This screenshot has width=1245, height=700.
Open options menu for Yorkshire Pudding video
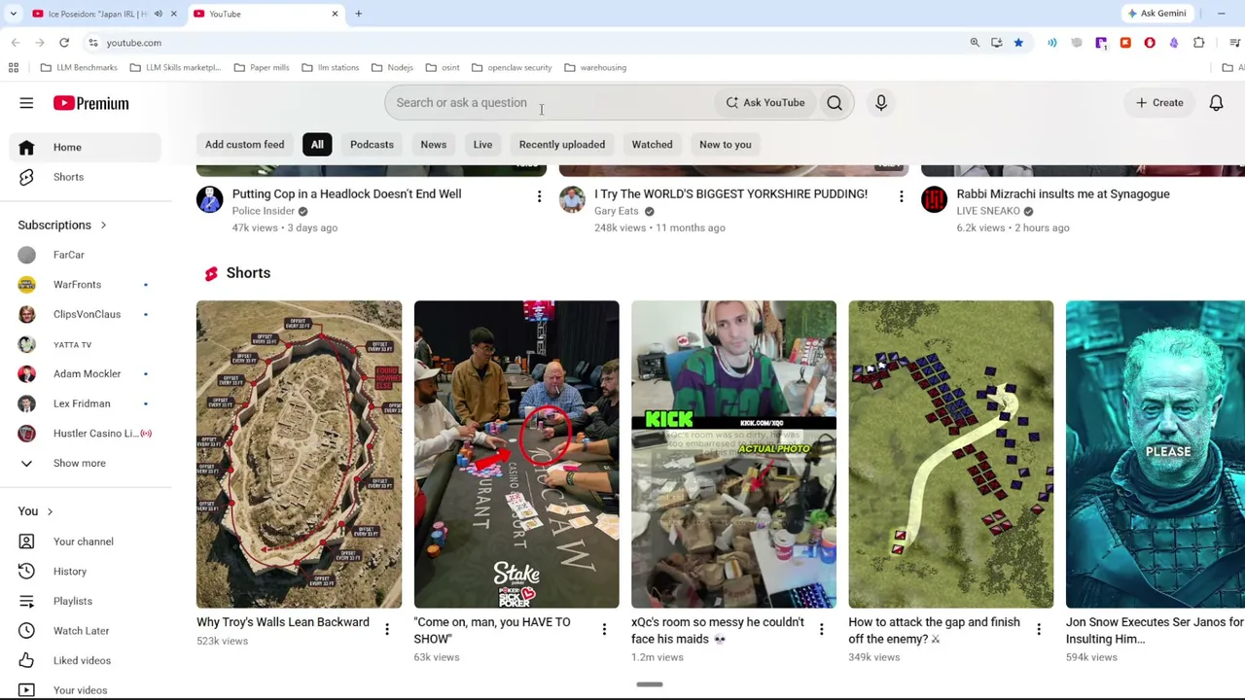(x=901, y=197)
